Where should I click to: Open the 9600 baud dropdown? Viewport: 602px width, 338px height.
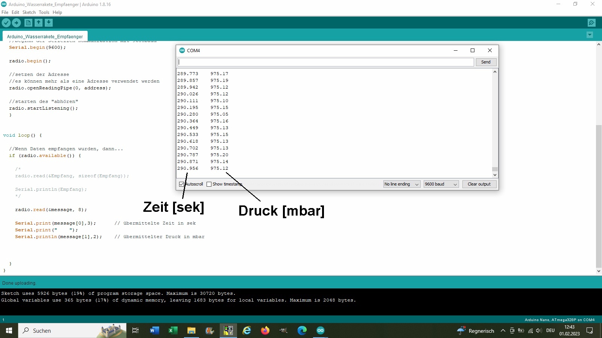pos(441,184)
